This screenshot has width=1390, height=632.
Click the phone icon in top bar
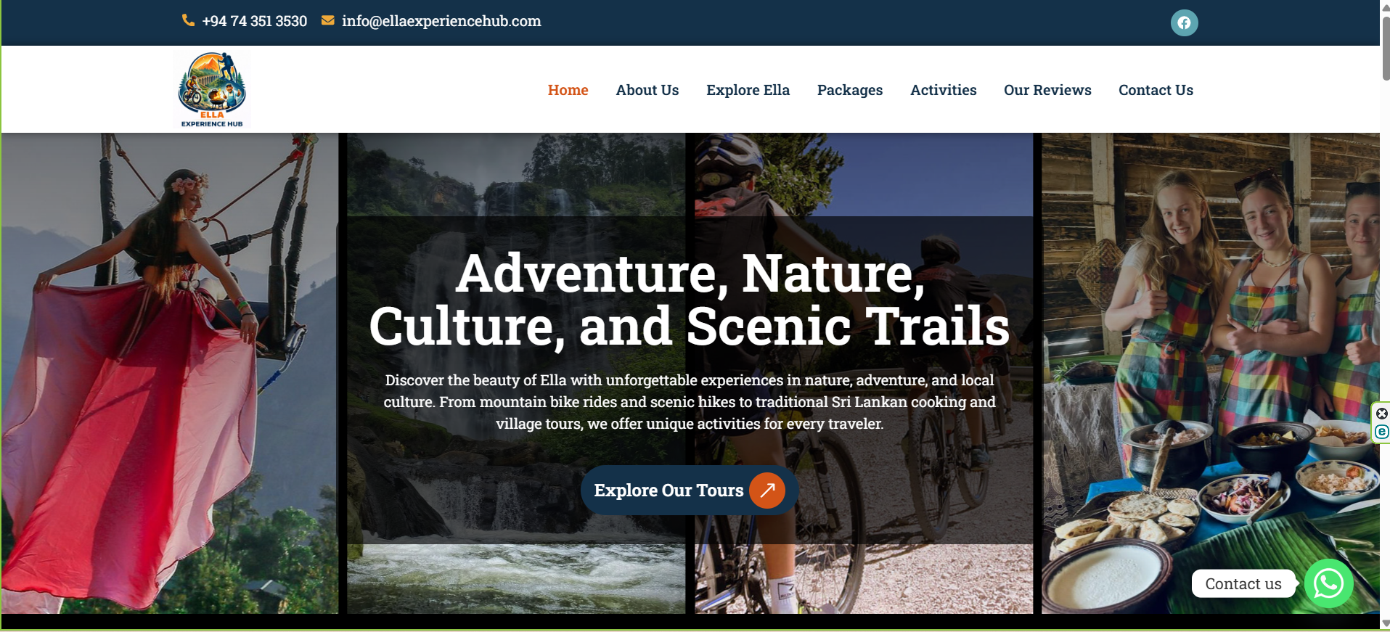pyautogui.click(x=188, y=20)
